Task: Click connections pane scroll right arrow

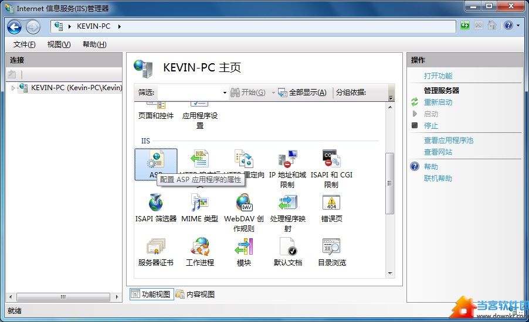Action: pos(117,297)
